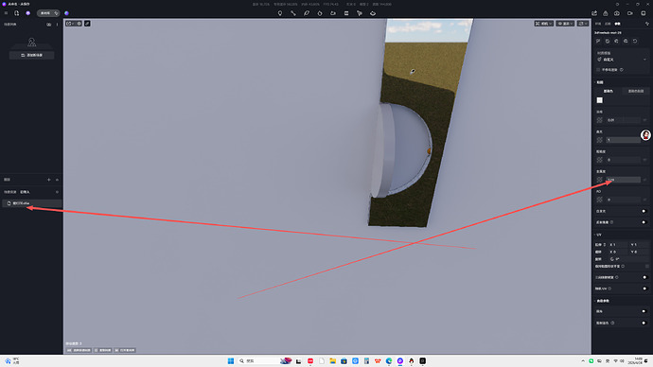
Task: Click the plus icon in the lower left panel
Action: click(48, 180)
